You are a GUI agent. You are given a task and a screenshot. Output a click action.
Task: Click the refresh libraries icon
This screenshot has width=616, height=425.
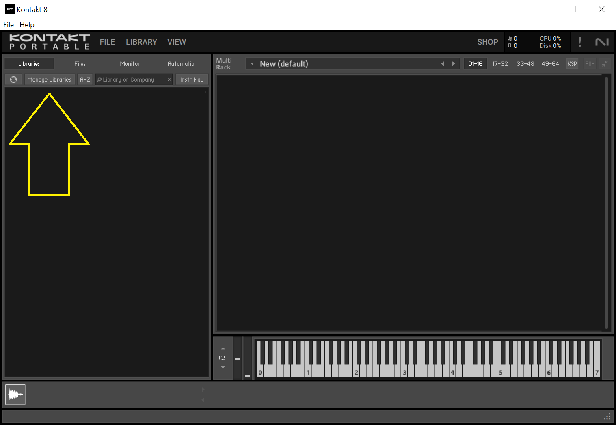13,80
